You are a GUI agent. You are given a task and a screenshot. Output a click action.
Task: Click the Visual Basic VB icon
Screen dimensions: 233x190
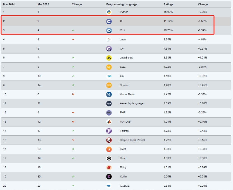click(109, 94)
